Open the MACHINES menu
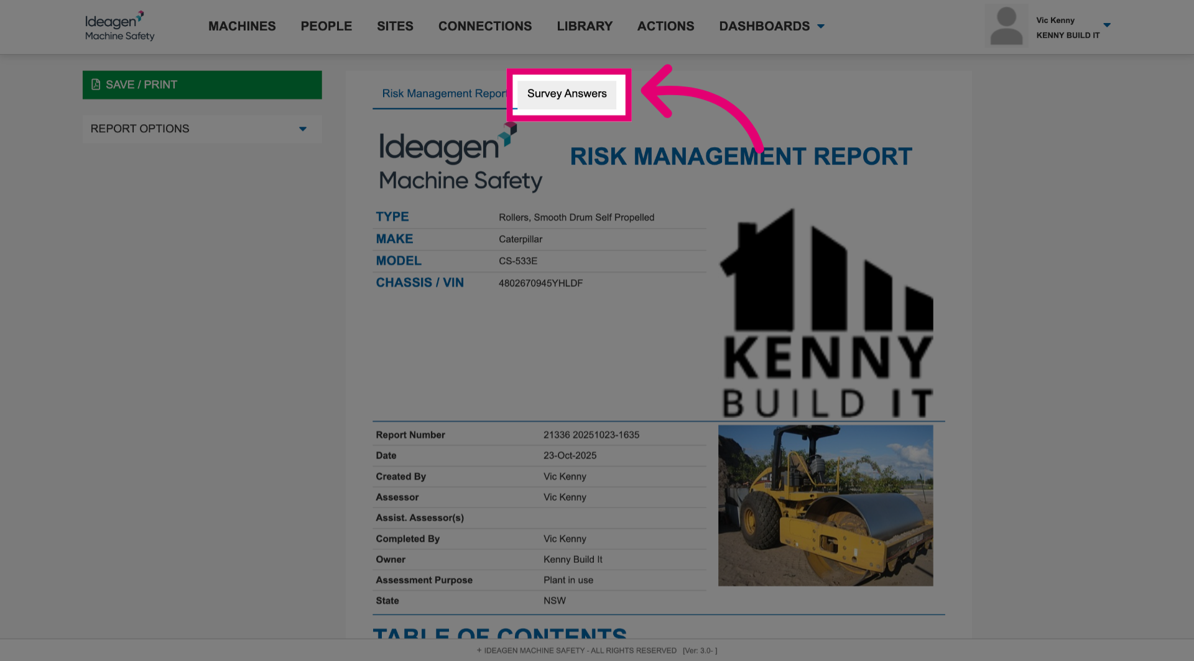The image size is (1194, 661). [x=242, y=26]
